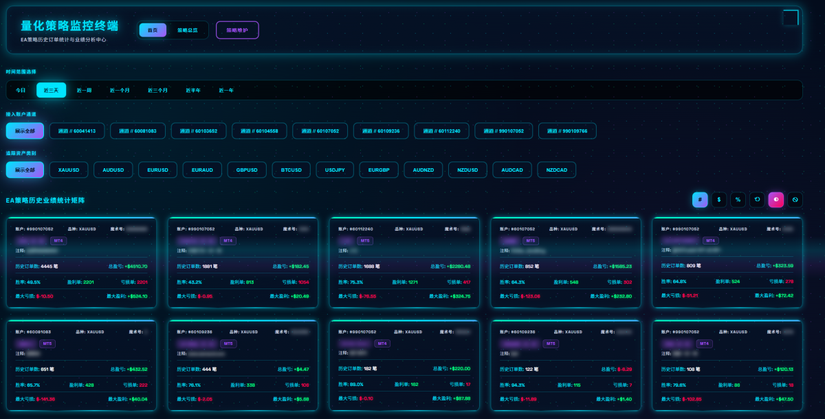Image resolution: width=825 pixels, height=419 pixels.
Task: Open the 首页 tab
Action: 153,30
